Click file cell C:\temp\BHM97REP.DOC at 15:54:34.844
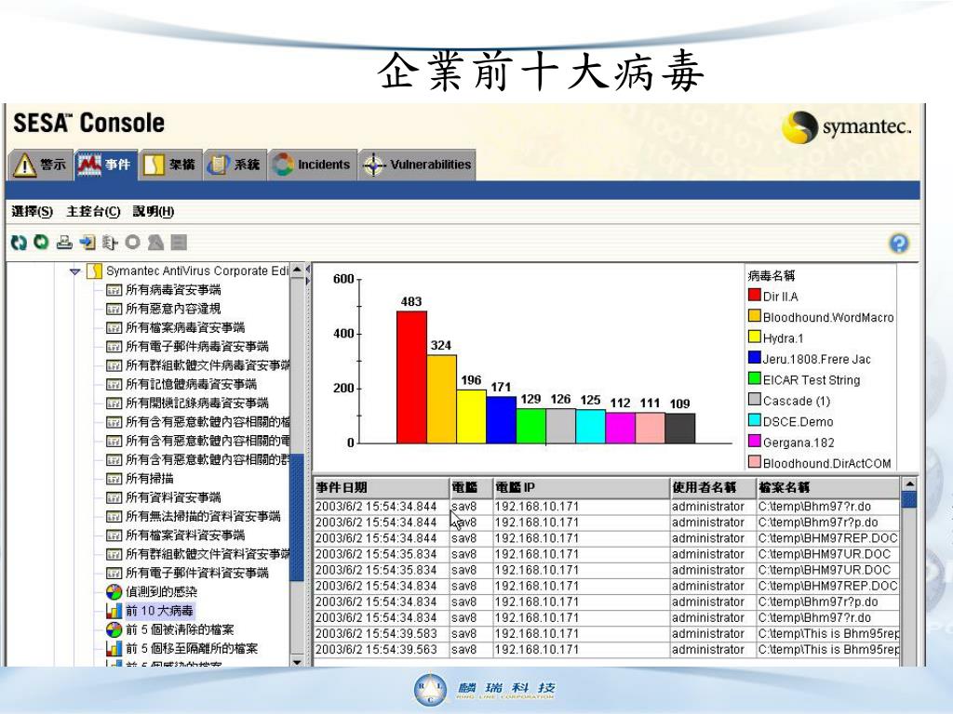Viewport: 953px width, 714px height. click(827, 538)
